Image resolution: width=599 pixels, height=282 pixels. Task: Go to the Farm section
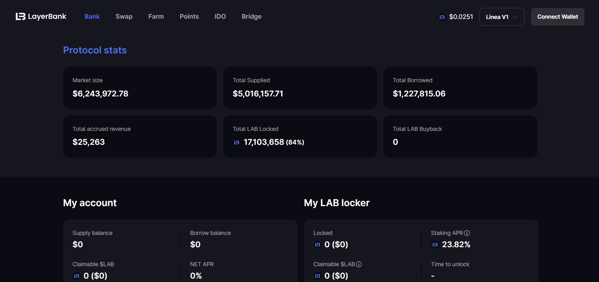point(156,16)
